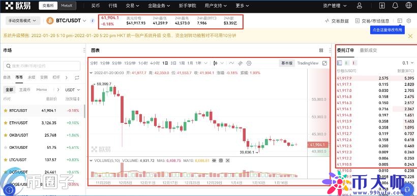Viewport: 417px width, 196px height.
Task: Open volume indicator settings icon
Action: pos(221,160)
